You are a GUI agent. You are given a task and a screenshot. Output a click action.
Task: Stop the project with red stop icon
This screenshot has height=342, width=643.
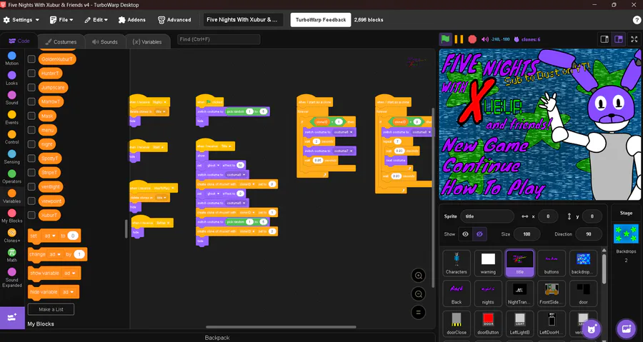point(472,39)
